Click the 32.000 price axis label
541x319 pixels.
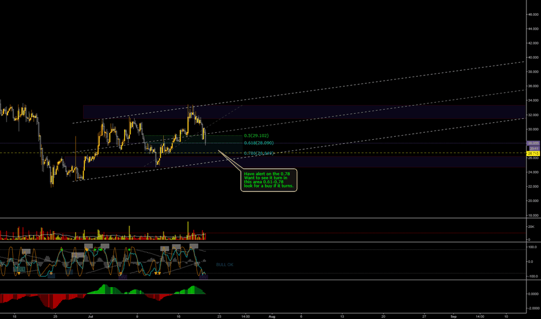tap(533, 115)
